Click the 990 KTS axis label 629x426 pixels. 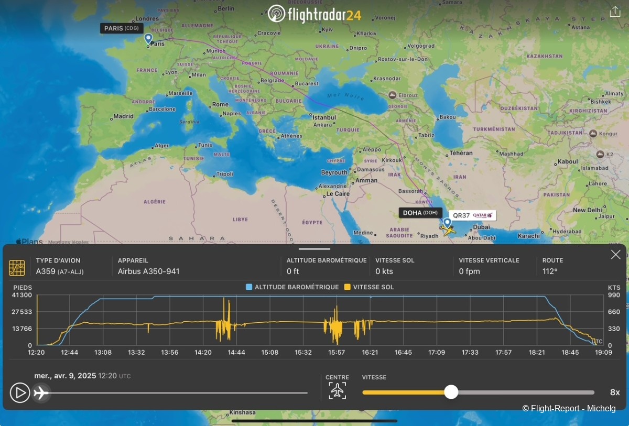(x=614, y=295)
